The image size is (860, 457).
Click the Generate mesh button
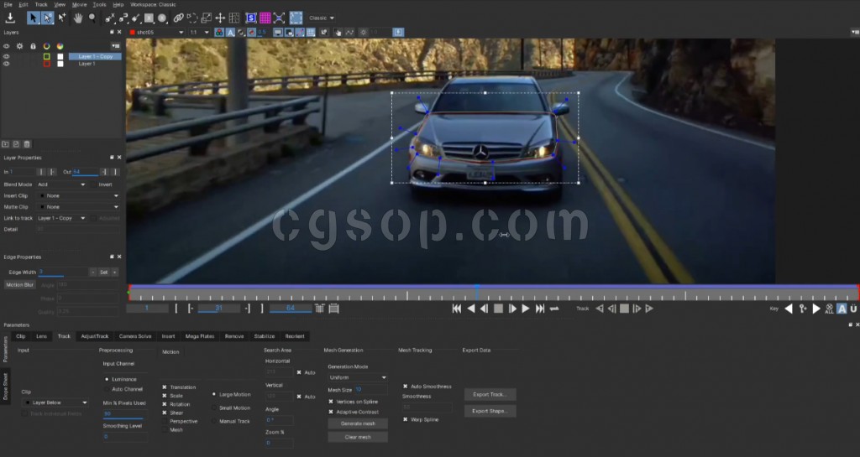pos(358,423)
